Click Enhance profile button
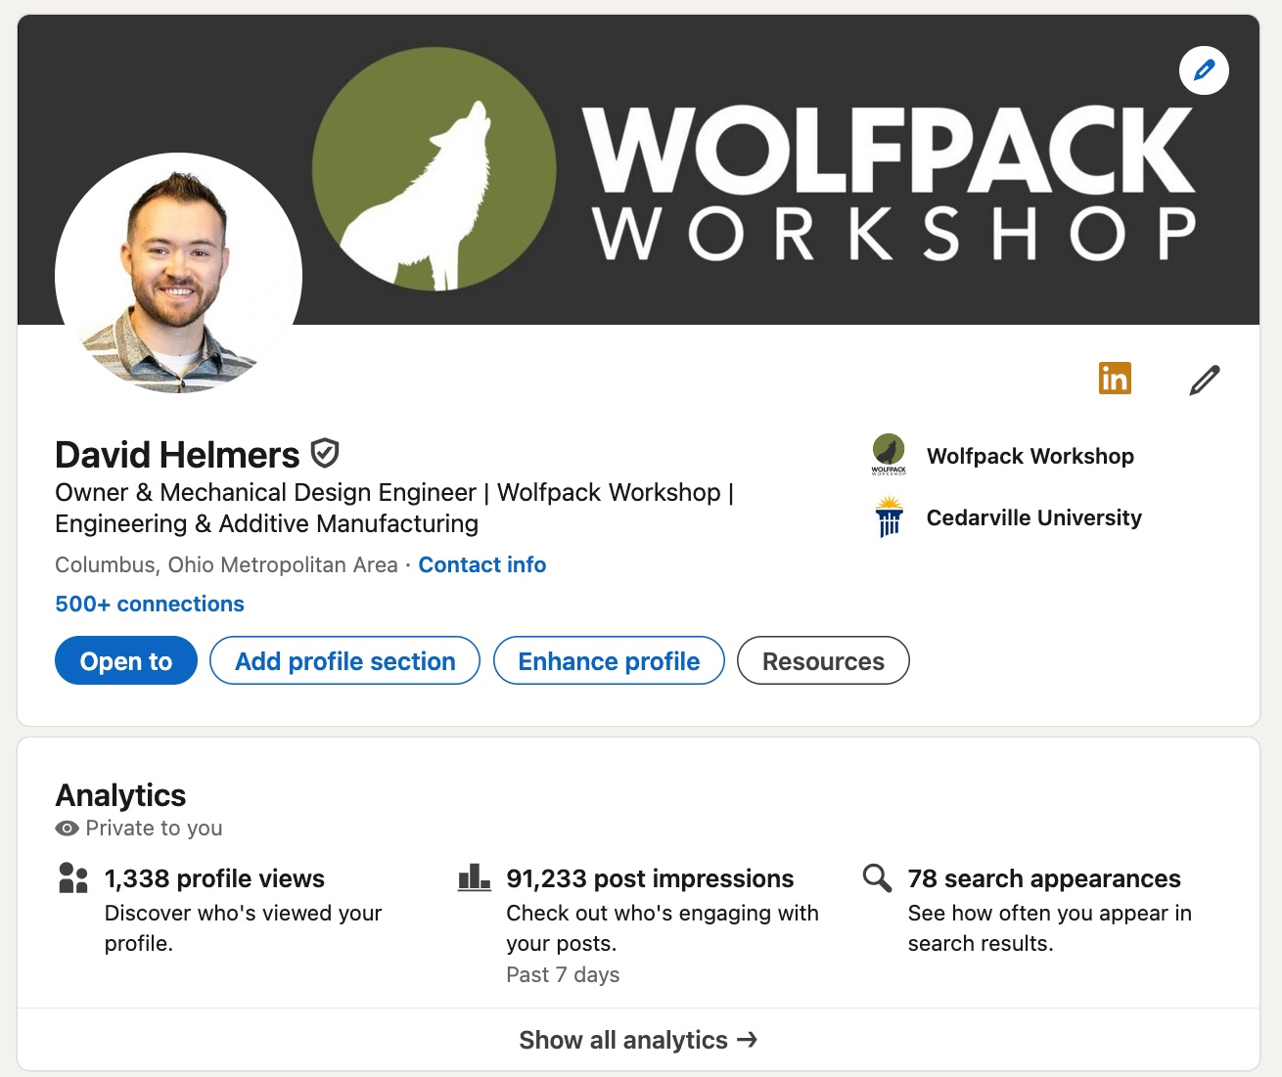 (609, 661)
